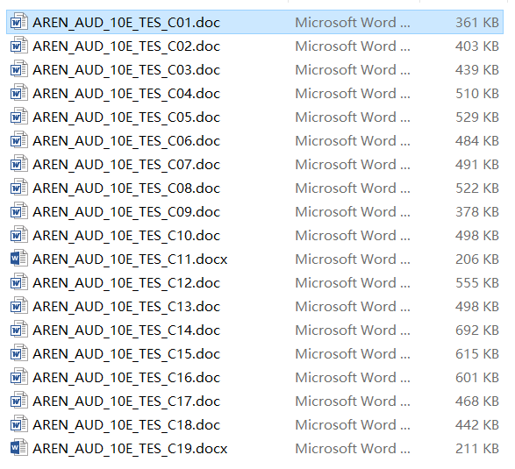
Task: Select file name AREN_AUD_10E_TES_C15.doc
Action: click(x=126, y=354)
